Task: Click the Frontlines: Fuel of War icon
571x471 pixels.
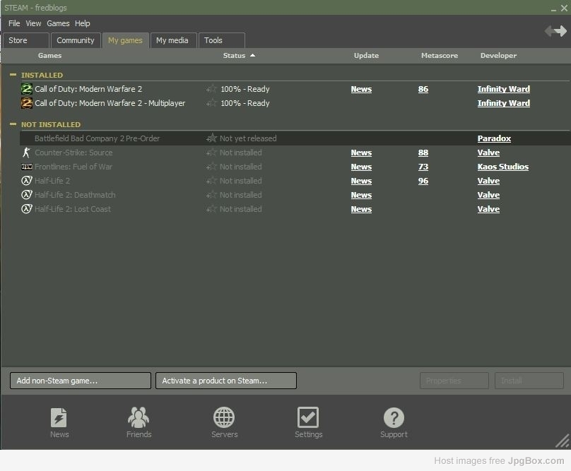Action: pos(27,167)
